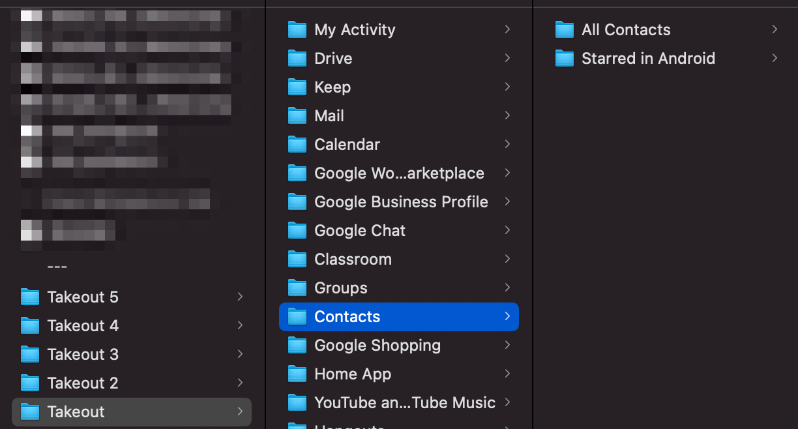Click the Google Chat folder icon
The height and width of the screenshot is (429, 798).
[x=297, y=231]
